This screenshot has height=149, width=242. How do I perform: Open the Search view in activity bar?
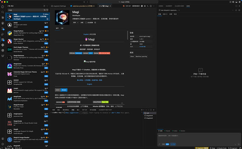point(2,12)
